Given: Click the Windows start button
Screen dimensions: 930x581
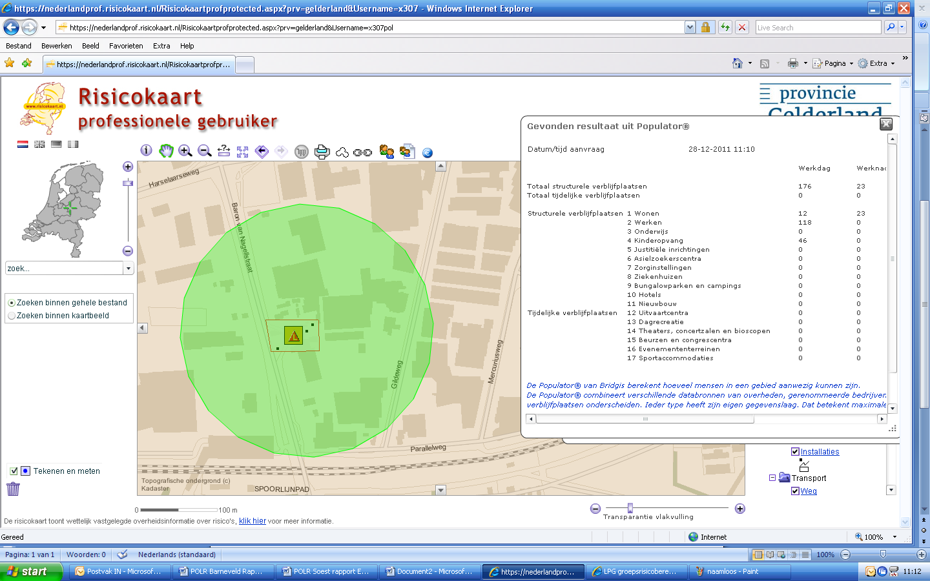Looking at the screenshot, I should pyautogui.click(x=31, y=571).
